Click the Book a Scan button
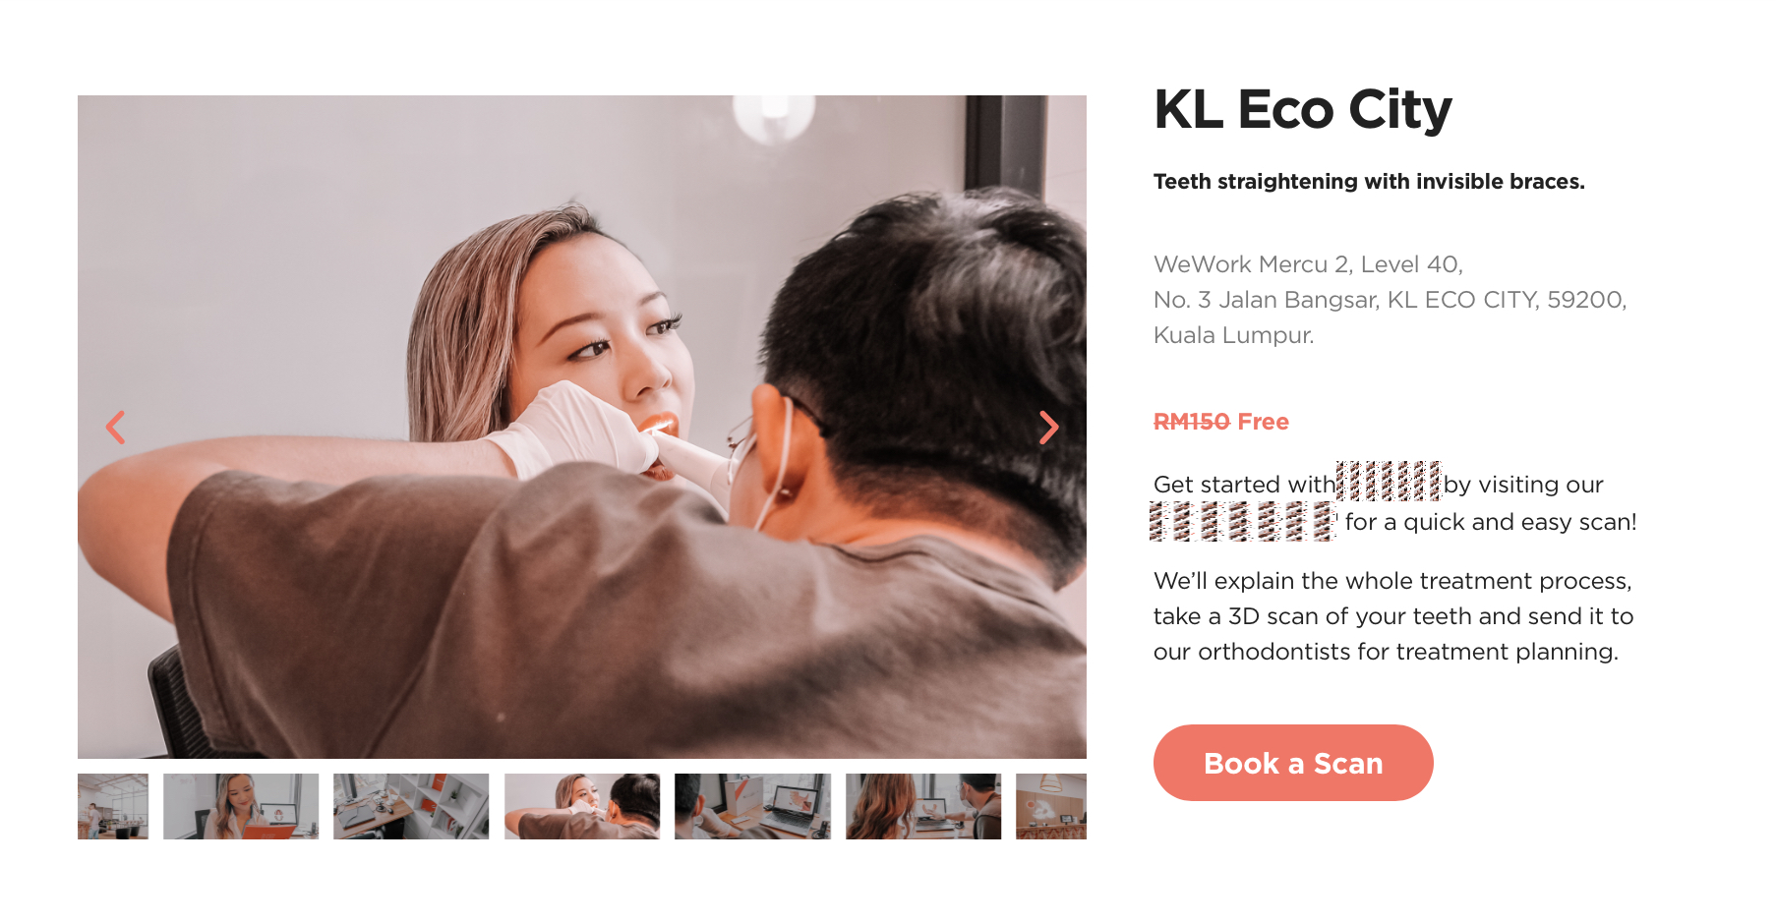Screen dimensions: 1776x922 1293,763
